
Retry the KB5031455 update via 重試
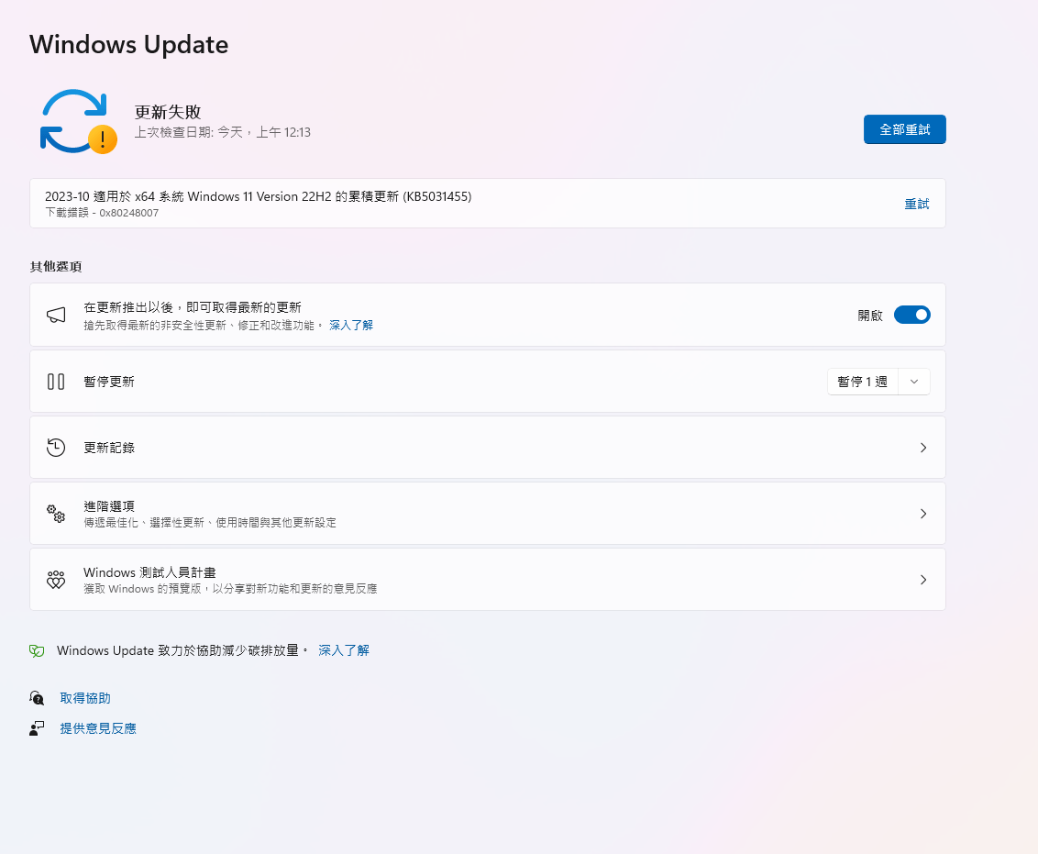coord(917,204)
